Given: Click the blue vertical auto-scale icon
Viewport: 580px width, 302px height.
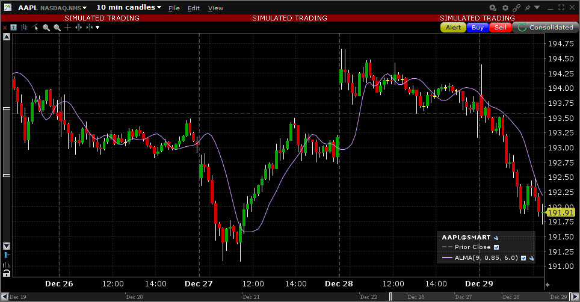Looking at the screenshot, I should click(x=7, y=255).
